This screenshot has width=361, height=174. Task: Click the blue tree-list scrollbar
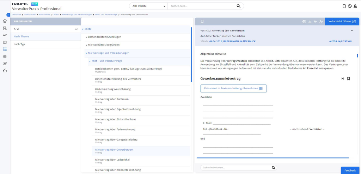191,55
